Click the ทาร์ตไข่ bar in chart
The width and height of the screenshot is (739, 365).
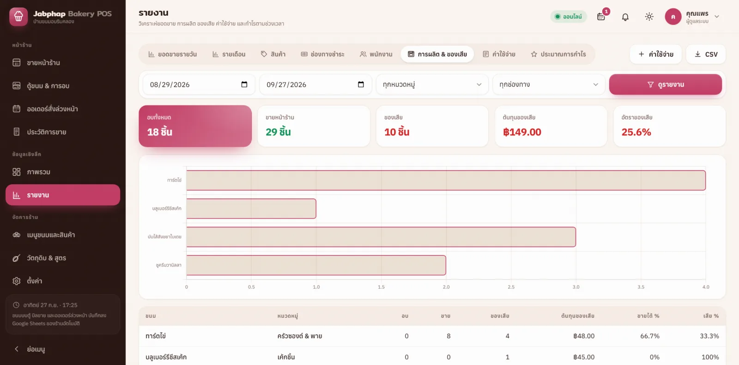(x=446, y=180)
